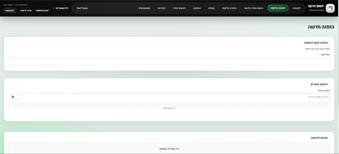Open הצעת מחיר חדשה in the navbar
The width and height of the screenshot is (339, 154).
tap(254, 8)
